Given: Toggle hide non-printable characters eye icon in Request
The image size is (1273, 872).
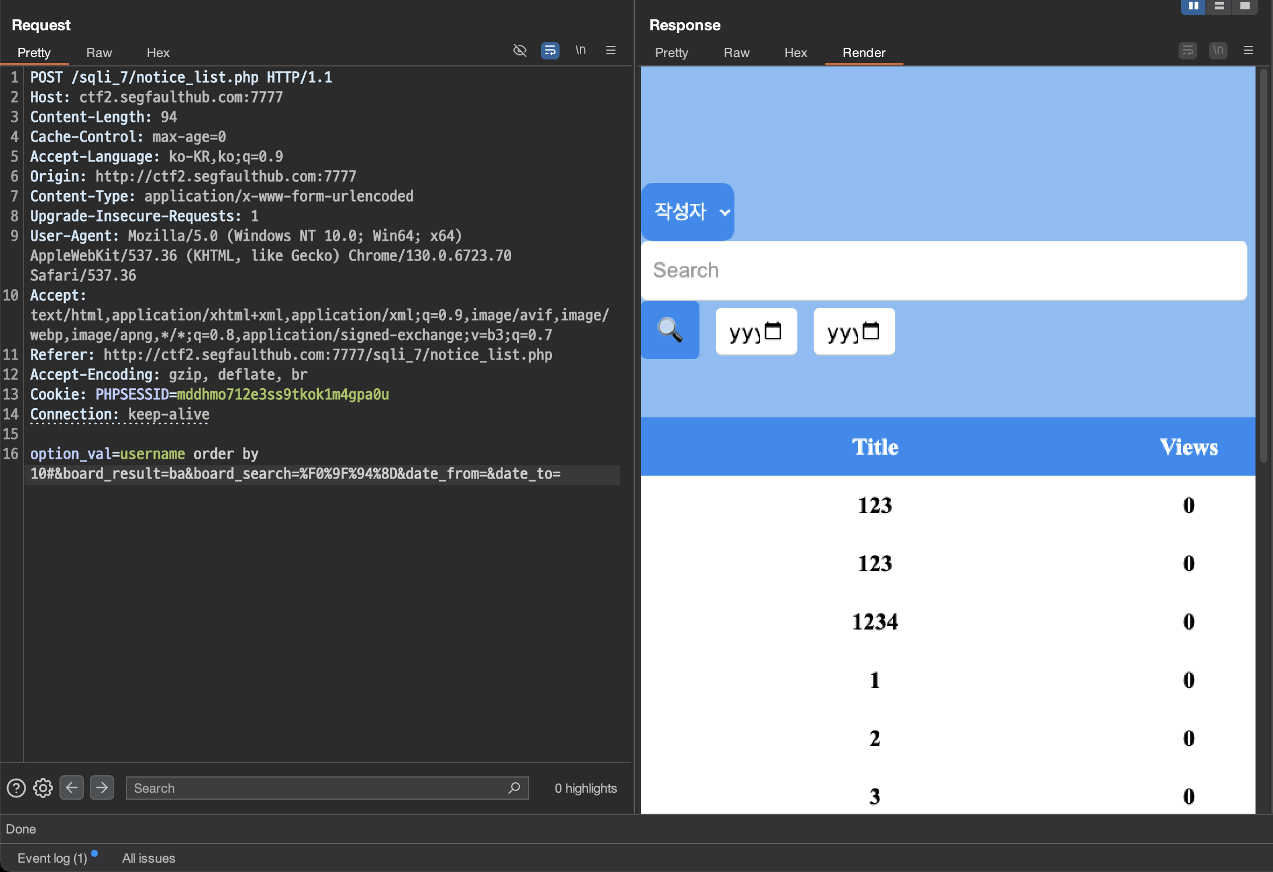Looking at the screenshot, I should coord(519,51).
